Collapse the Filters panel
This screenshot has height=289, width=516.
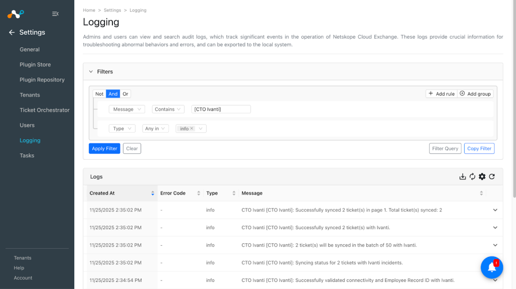point(91,71)
